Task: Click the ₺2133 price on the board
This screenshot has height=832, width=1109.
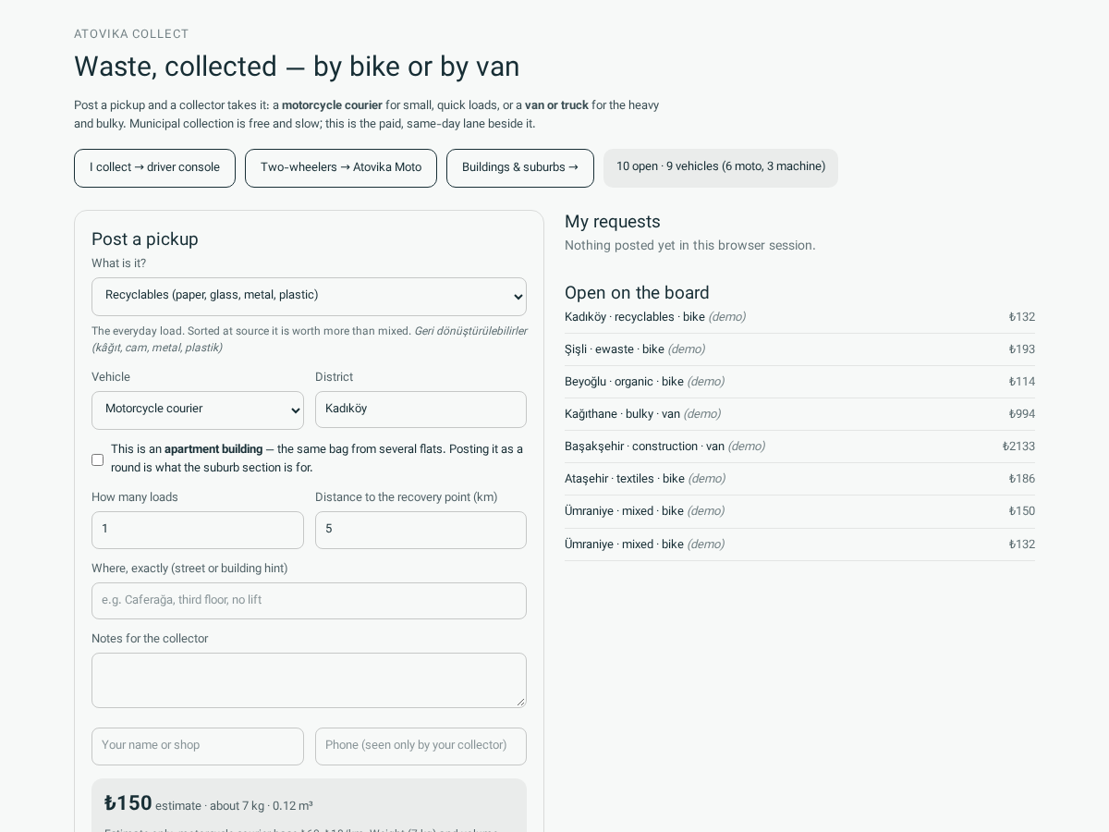Action: coord(1018,447)
